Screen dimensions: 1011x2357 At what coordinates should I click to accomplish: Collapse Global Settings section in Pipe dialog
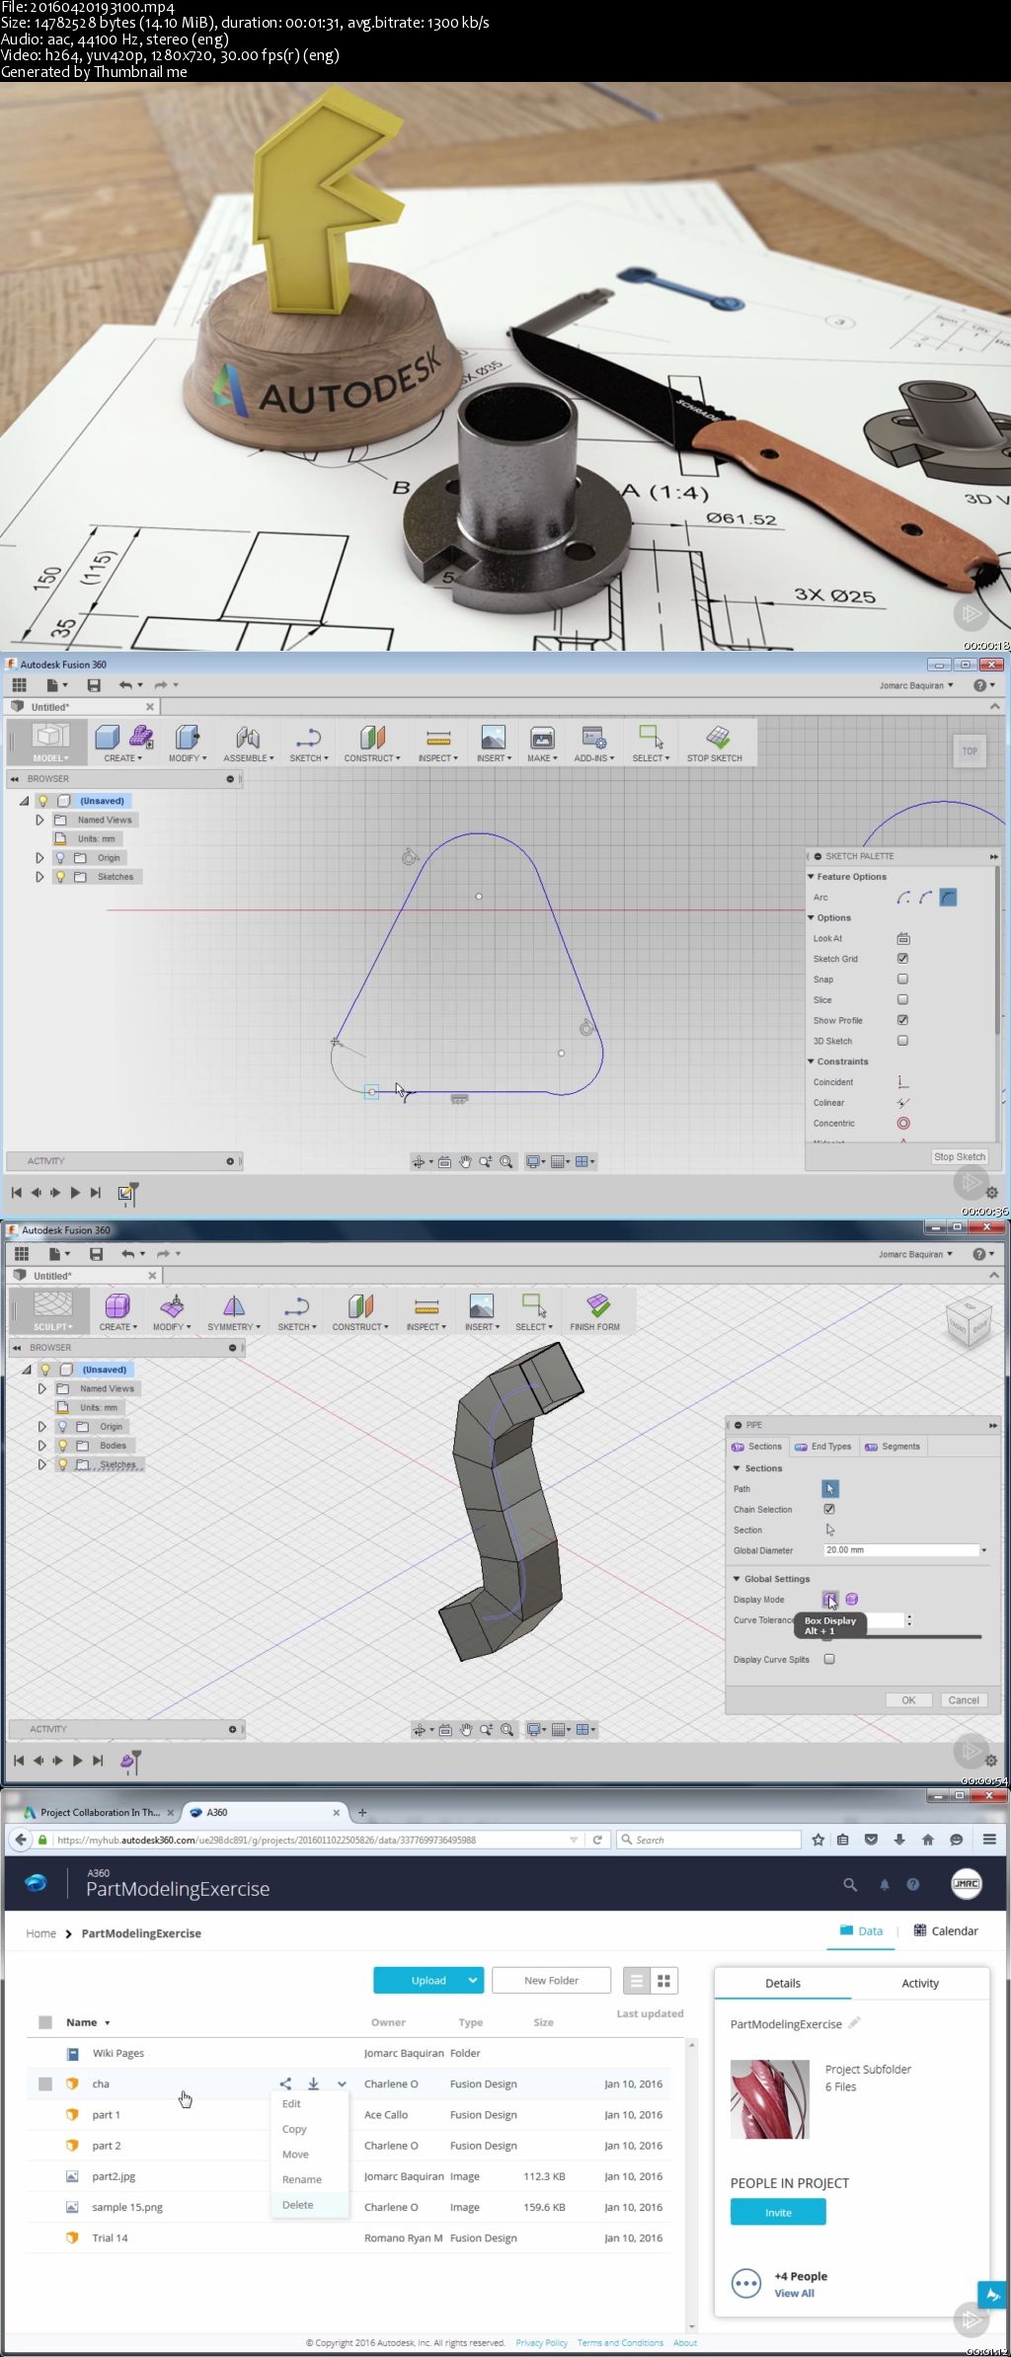click(737, 1579)
